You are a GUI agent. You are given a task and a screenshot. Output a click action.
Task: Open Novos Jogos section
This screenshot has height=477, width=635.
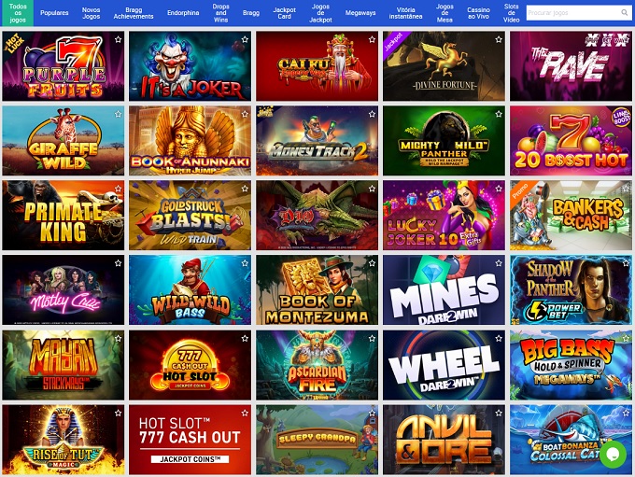pos(91,13)
